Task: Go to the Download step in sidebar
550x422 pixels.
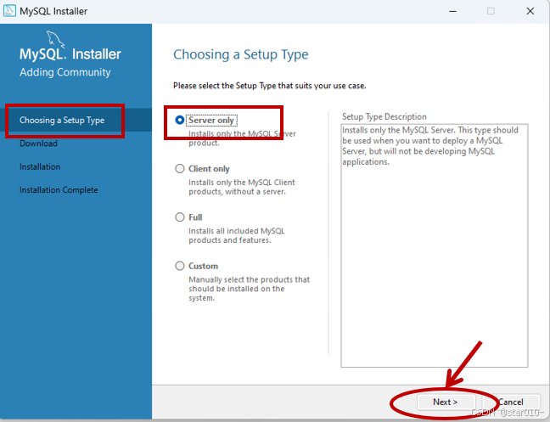Action: (x=38, y=143)
